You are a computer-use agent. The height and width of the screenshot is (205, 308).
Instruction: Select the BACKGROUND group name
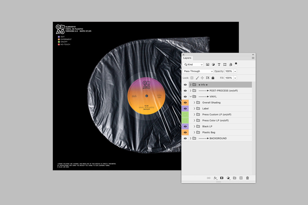(218, 138)
